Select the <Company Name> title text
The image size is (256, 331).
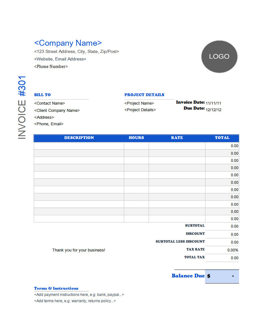coord(68,43)
